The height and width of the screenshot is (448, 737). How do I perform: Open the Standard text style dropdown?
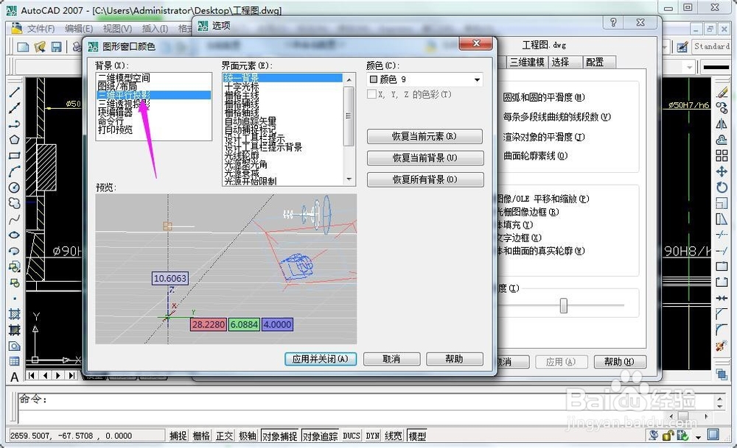[710, 46]
